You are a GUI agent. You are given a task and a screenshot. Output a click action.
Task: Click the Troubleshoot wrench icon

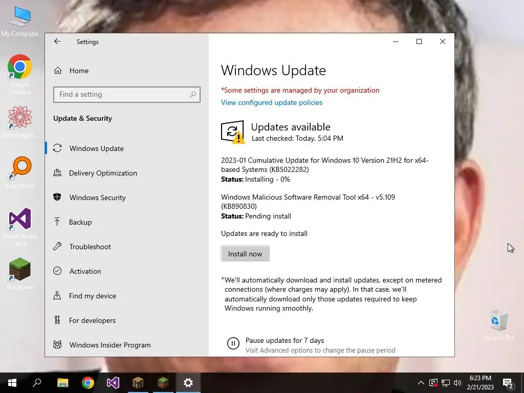click(57, 246)
